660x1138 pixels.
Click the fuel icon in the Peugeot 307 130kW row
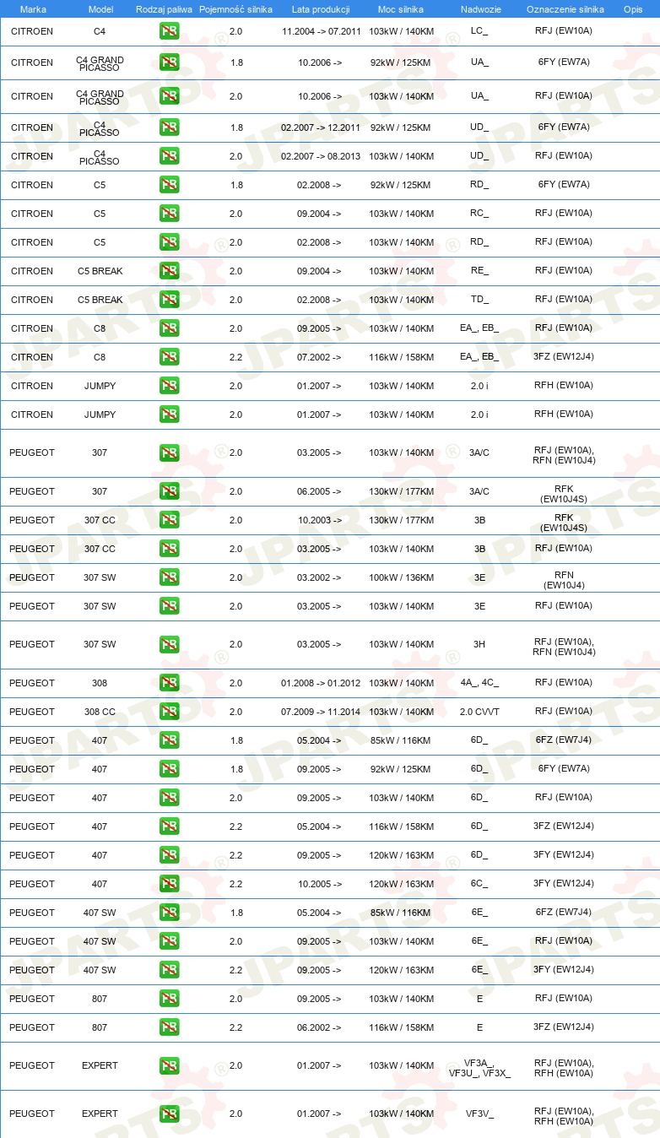pos(170,492)
